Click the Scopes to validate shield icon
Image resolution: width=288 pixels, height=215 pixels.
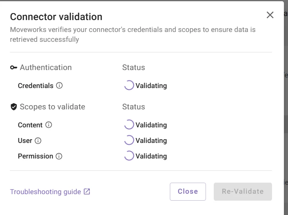click(14, 106)
